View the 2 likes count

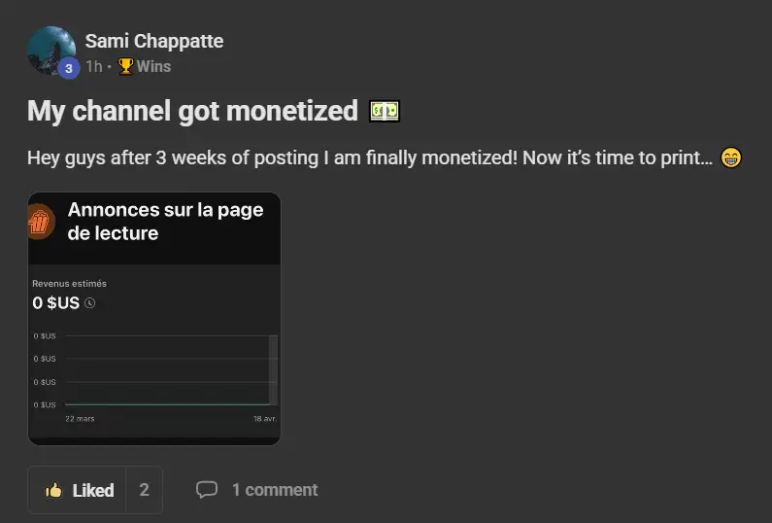(x=145, y=490)
